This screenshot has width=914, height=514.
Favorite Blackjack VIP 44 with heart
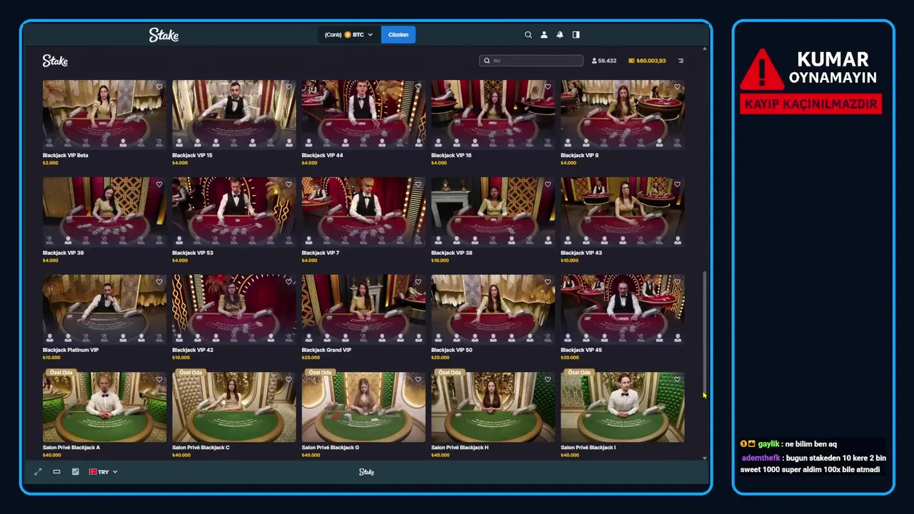(x=418, y=87)
